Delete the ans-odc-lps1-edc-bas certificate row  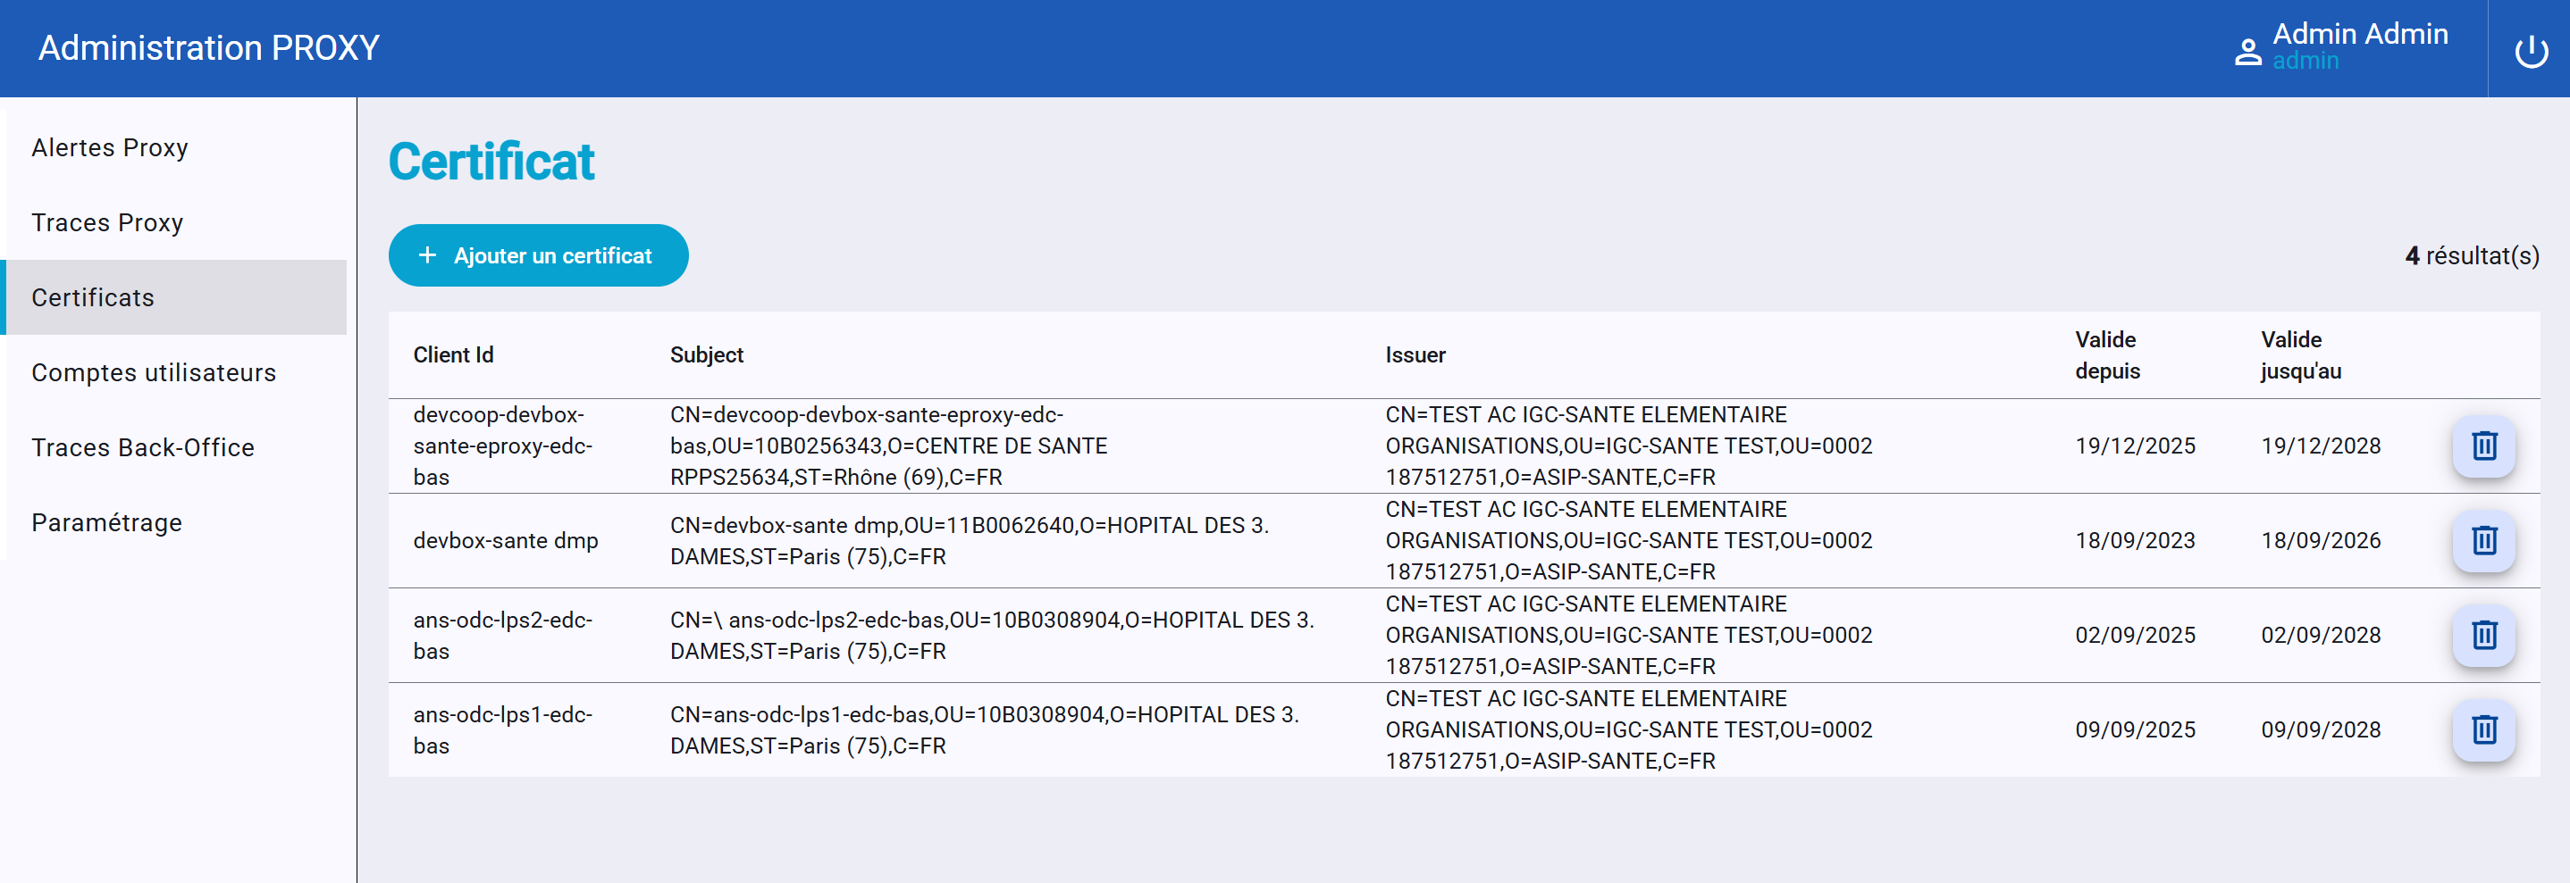click(2483, 730)
